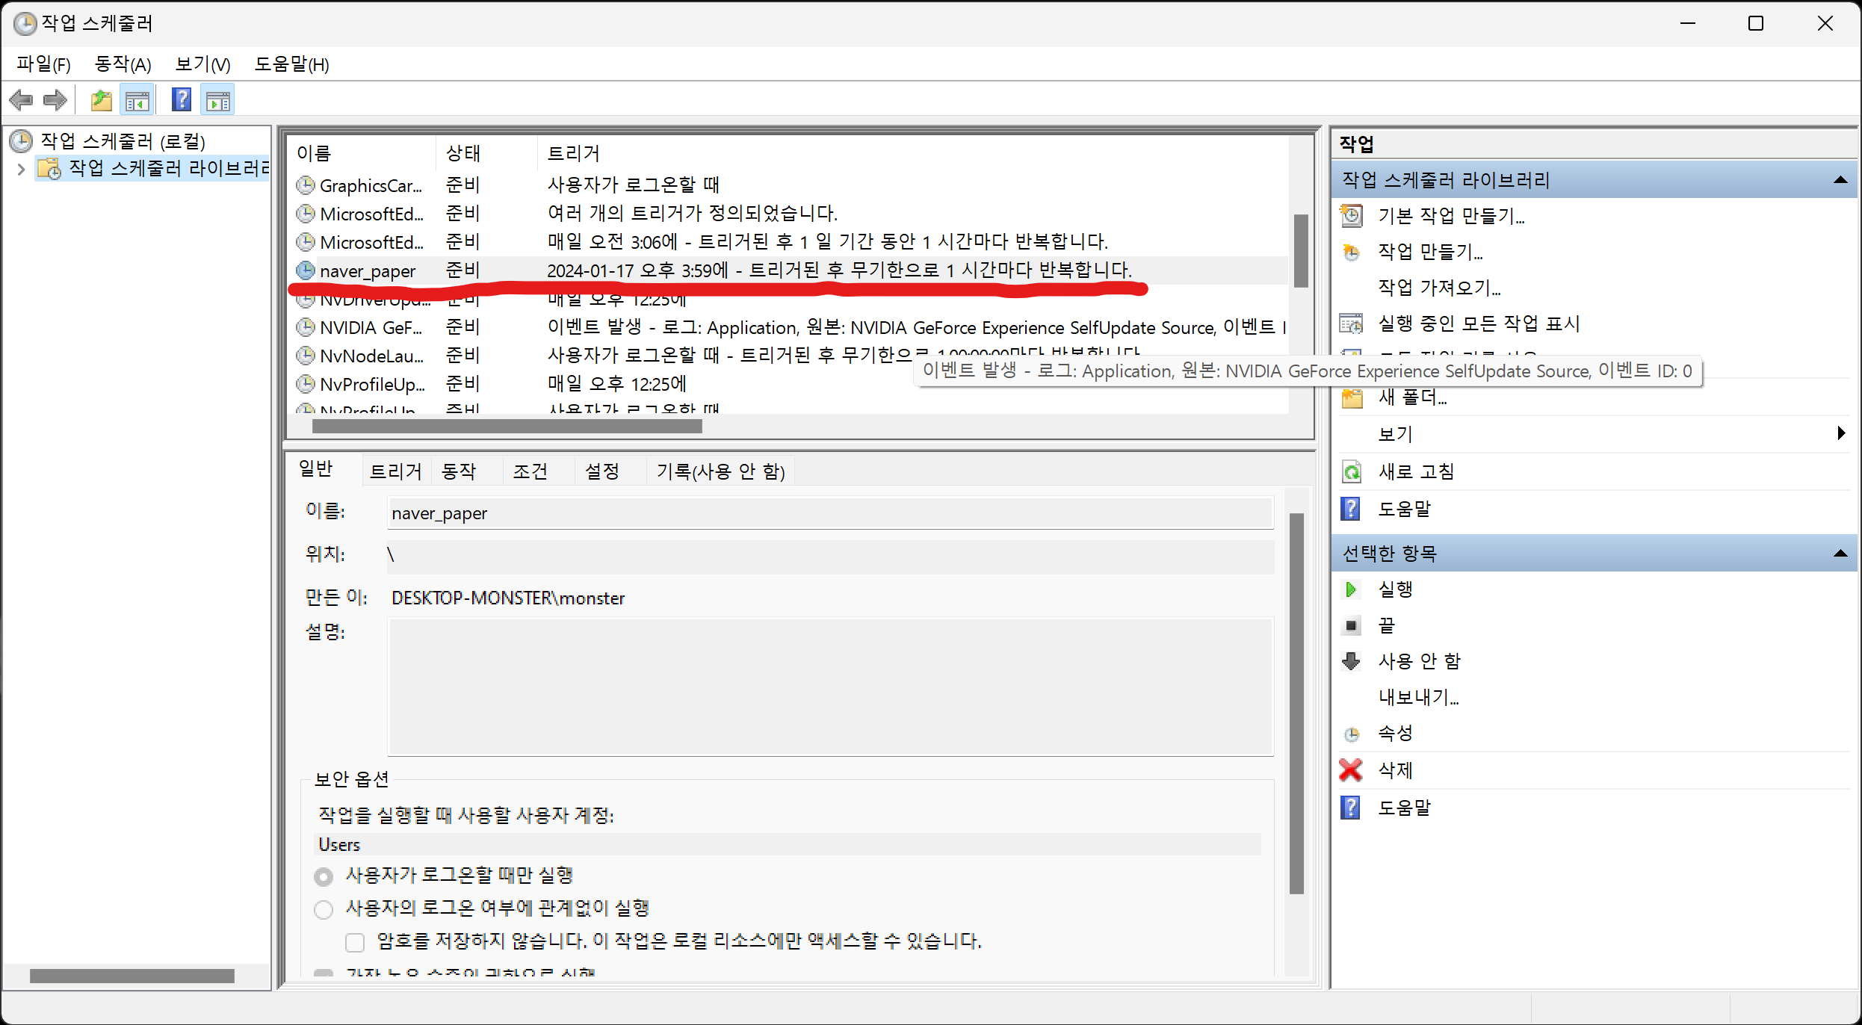Click 내보내기... in selected item actions
1862x1025 pixels.
1418,697
